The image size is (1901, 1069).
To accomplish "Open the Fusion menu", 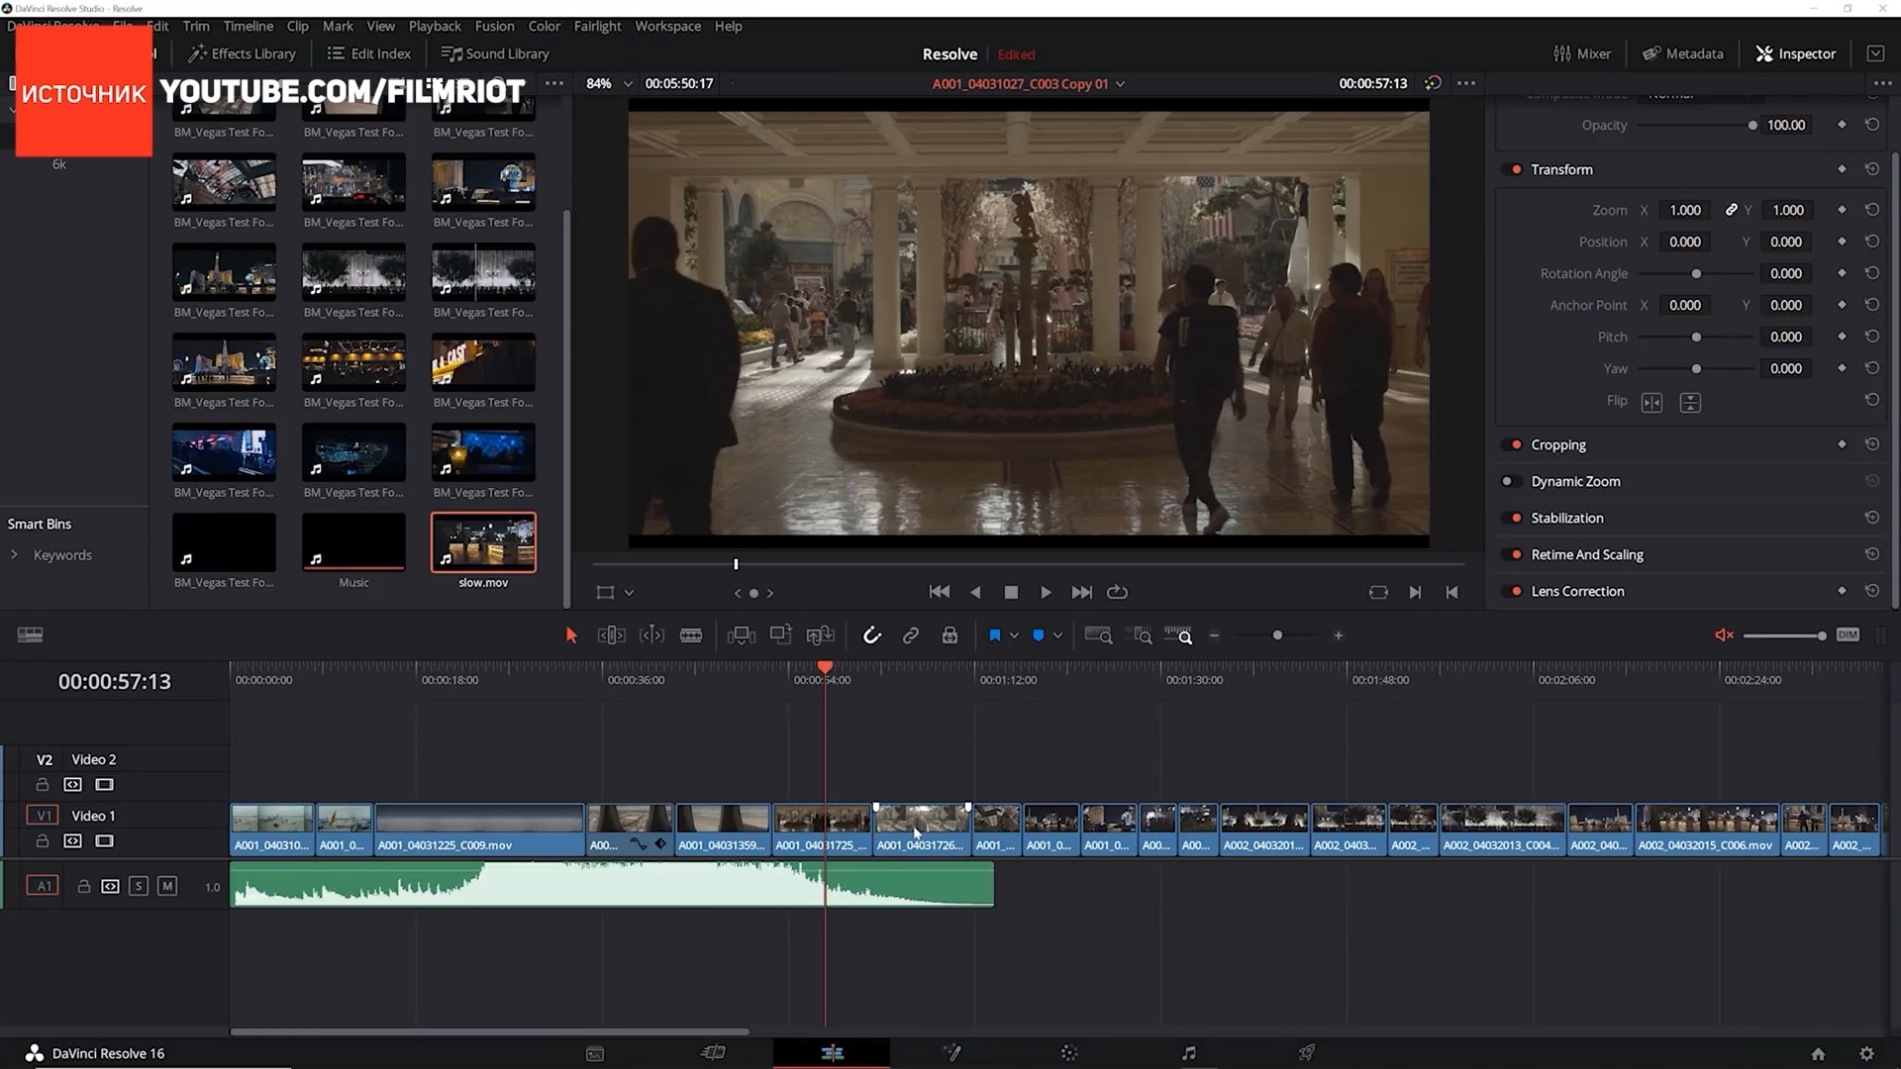I will (x=493, y=26).
